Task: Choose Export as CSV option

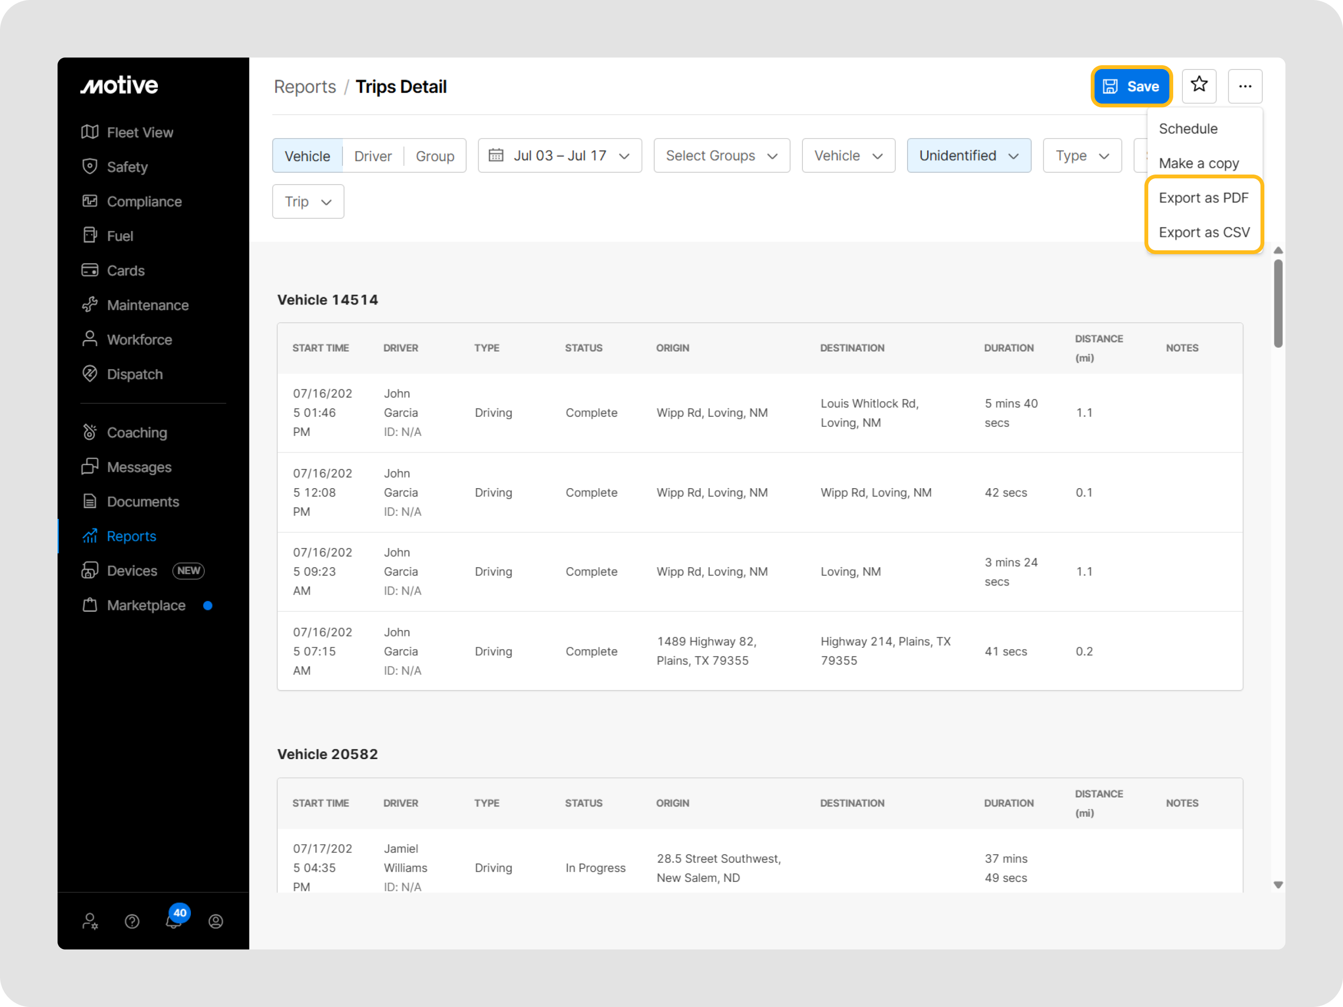Action: point(1203,233)
